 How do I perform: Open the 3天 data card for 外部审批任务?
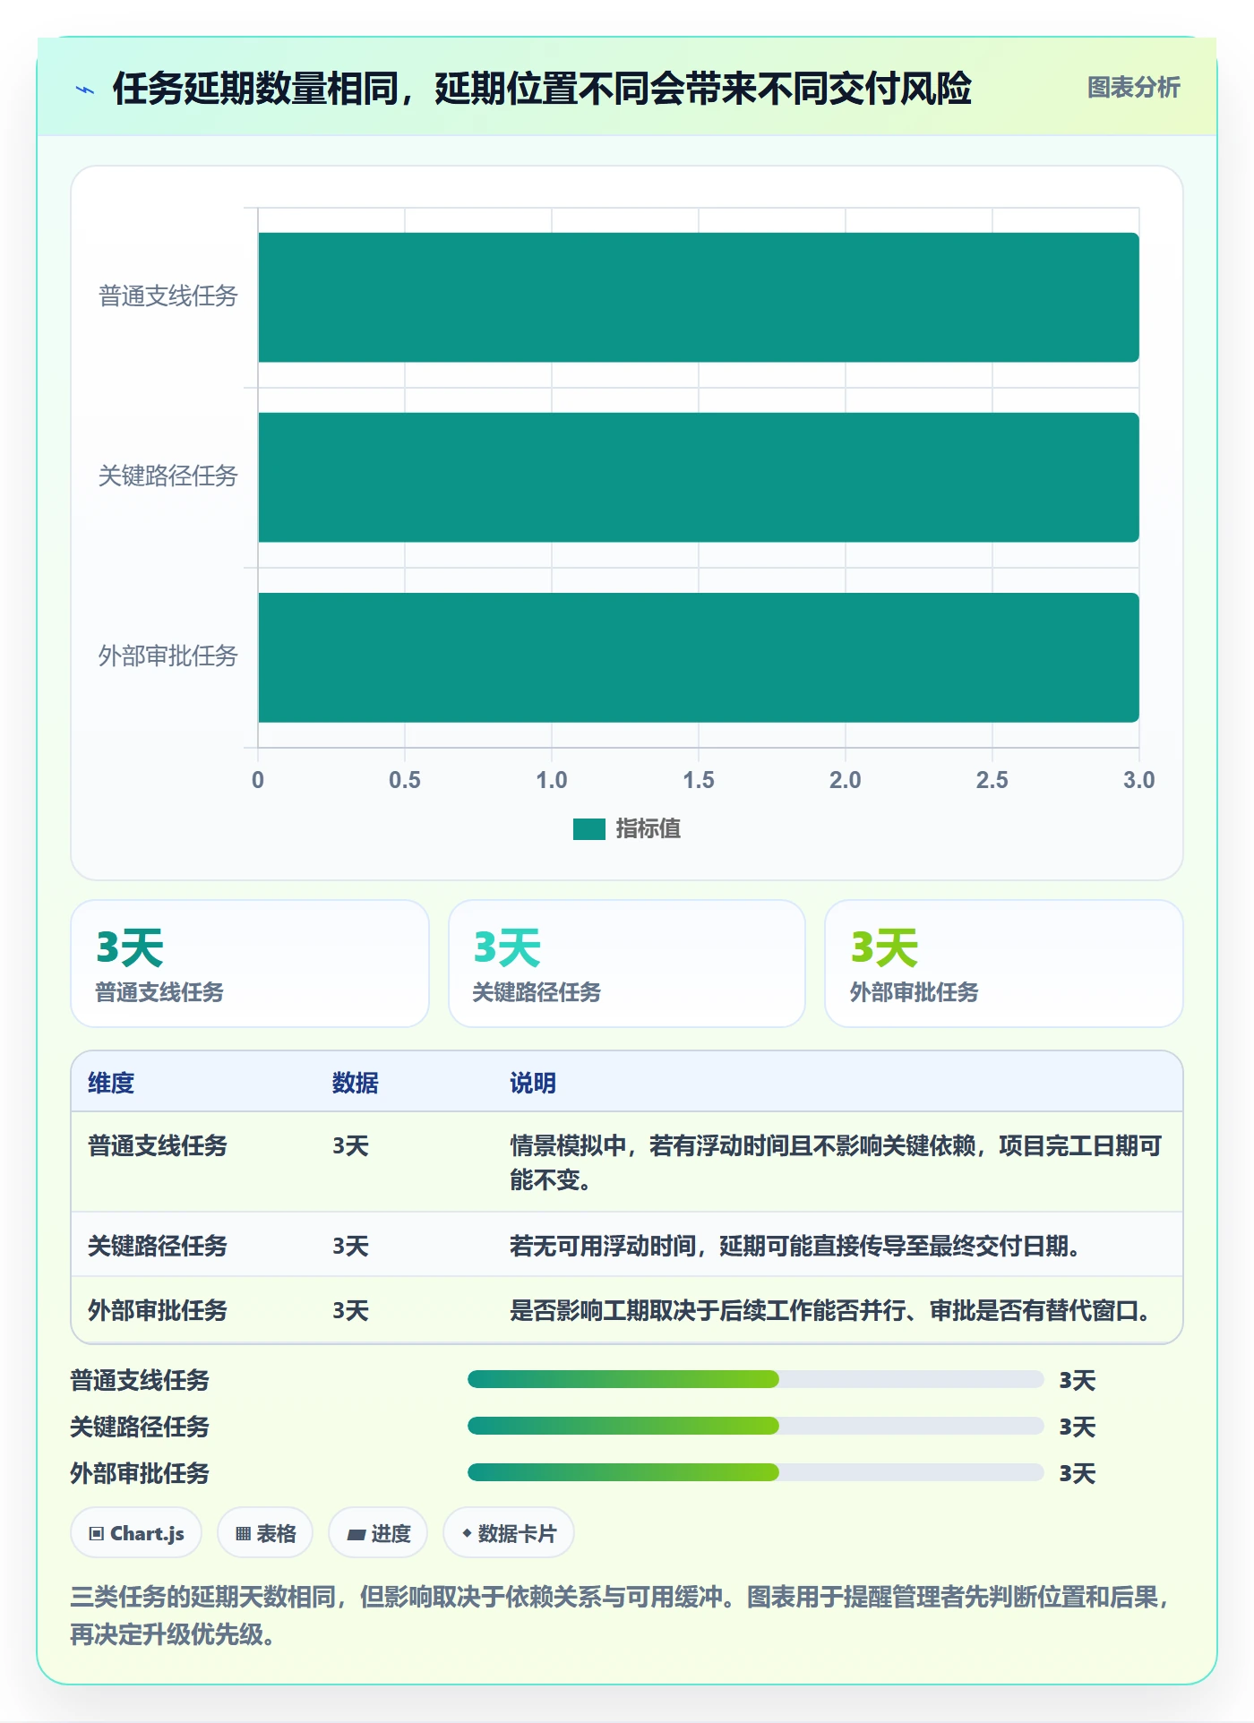pyautogui.click(x=1004, y=964)
